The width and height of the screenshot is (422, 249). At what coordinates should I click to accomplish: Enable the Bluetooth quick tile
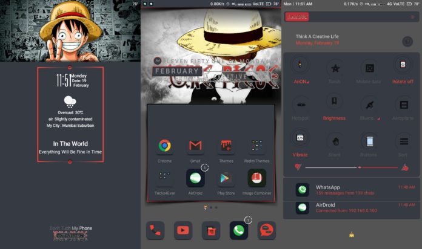coord(369,105)
